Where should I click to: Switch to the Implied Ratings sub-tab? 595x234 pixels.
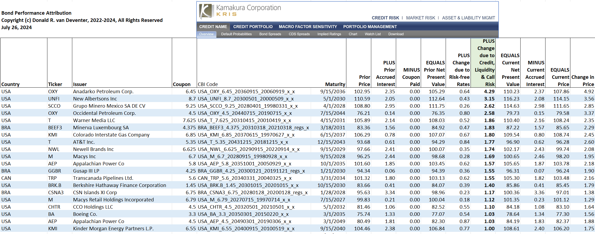pyautogui.click(x=329, y=34)
